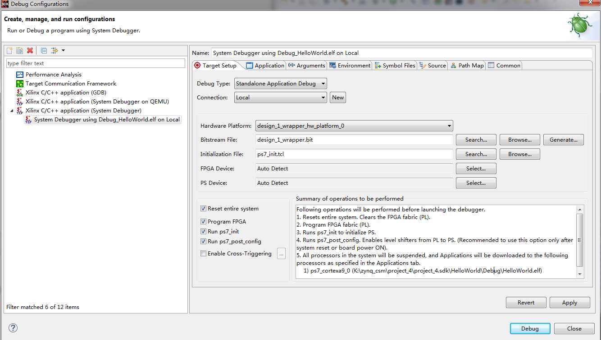
Task: Toggle Run ps7_init checkbox
Action: click(204, 232)
